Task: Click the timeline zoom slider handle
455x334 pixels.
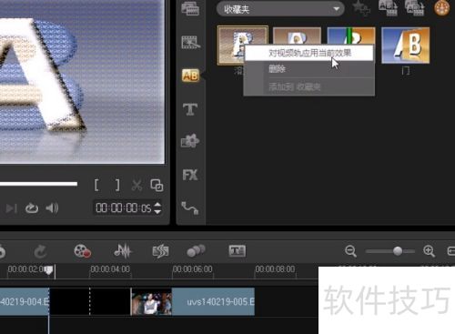Action: pyautogui.click(x=398, y=251)
